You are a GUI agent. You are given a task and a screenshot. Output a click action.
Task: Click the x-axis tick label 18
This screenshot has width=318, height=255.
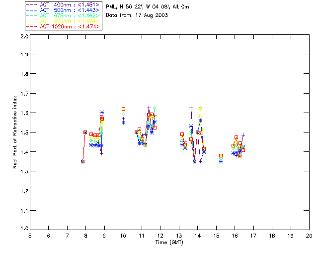pyautogui.click(x=272, y=236)
